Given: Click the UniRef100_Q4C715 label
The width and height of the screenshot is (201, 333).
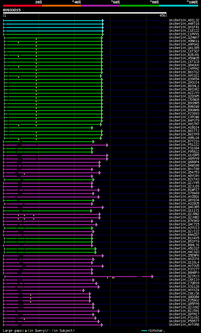Looking at the screenshot, I should (184, 225).
